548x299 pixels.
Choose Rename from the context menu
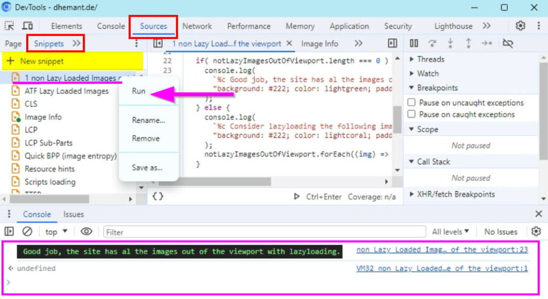[149, 120]
